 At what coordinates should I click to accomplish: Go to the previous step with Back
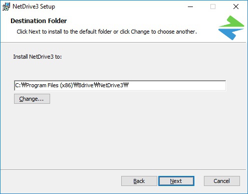[139, 181]
